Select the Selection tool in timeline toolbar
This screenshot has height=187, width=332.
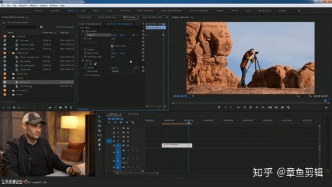99,117
